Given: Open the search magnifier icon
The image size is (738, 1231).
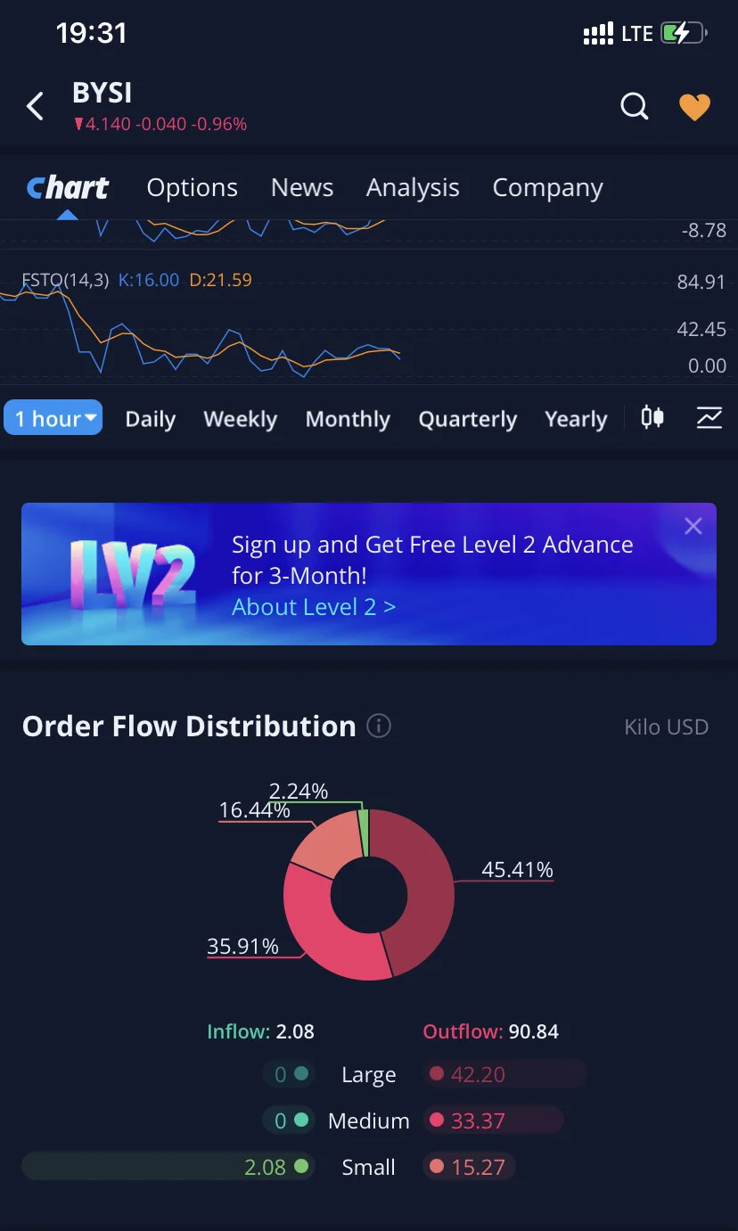Looking at the screenshot, I should [x=635, y=107].
